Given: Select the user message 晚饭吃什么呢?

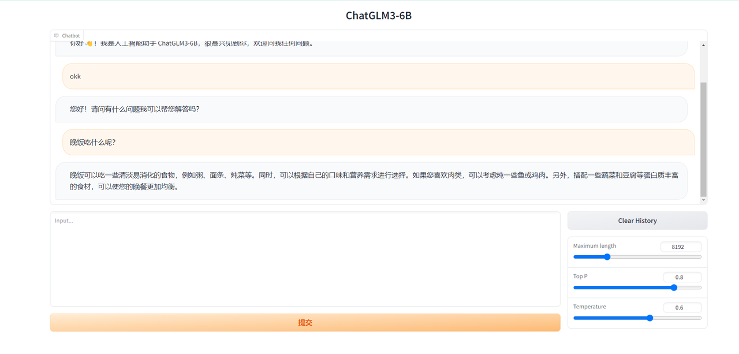Looking at the screenshot, I should [378, 142].
